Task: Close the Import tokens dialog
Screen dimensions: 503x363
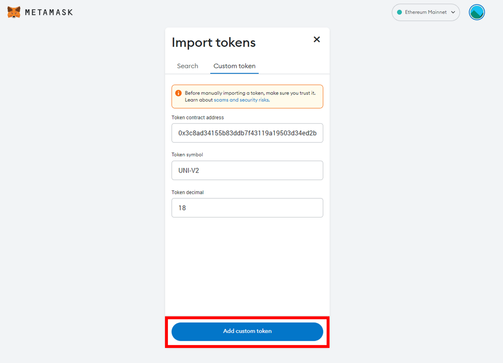Action: 317,39
